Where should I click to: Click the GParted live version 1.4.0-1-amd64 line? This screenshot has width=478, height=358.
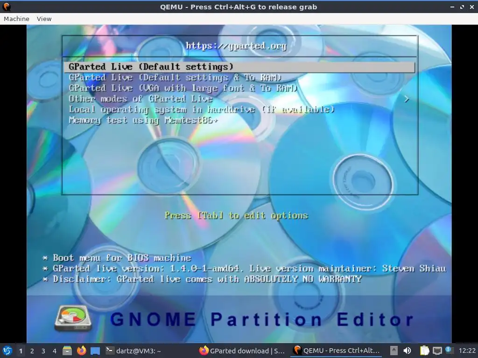(x=244, y=268)
